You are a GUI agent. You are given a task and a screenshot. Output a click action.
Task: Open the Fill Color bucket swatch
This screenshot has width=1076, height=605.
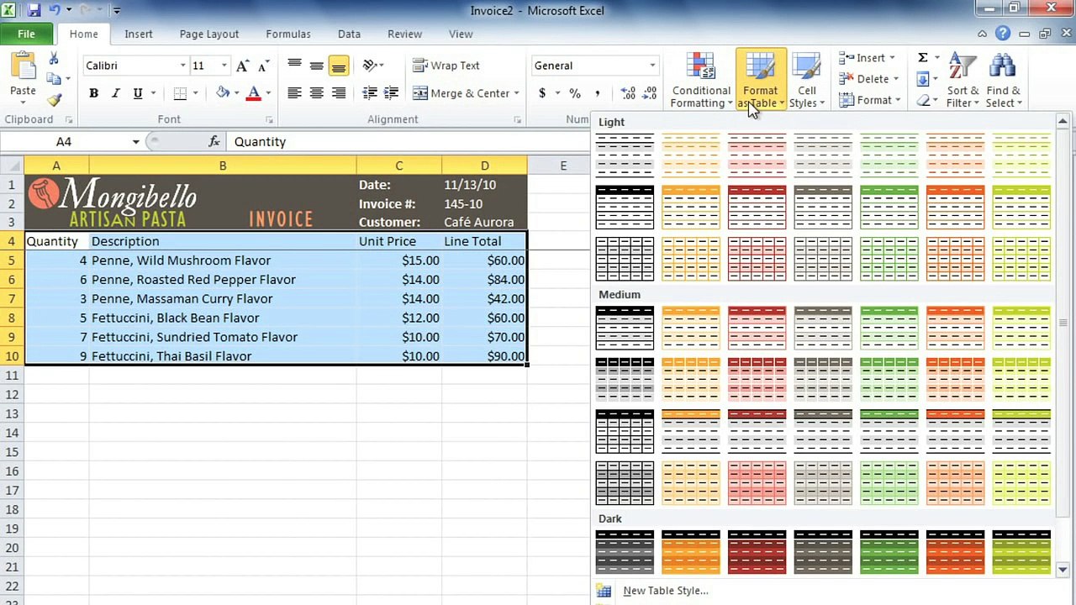click(x=222, y=93)
